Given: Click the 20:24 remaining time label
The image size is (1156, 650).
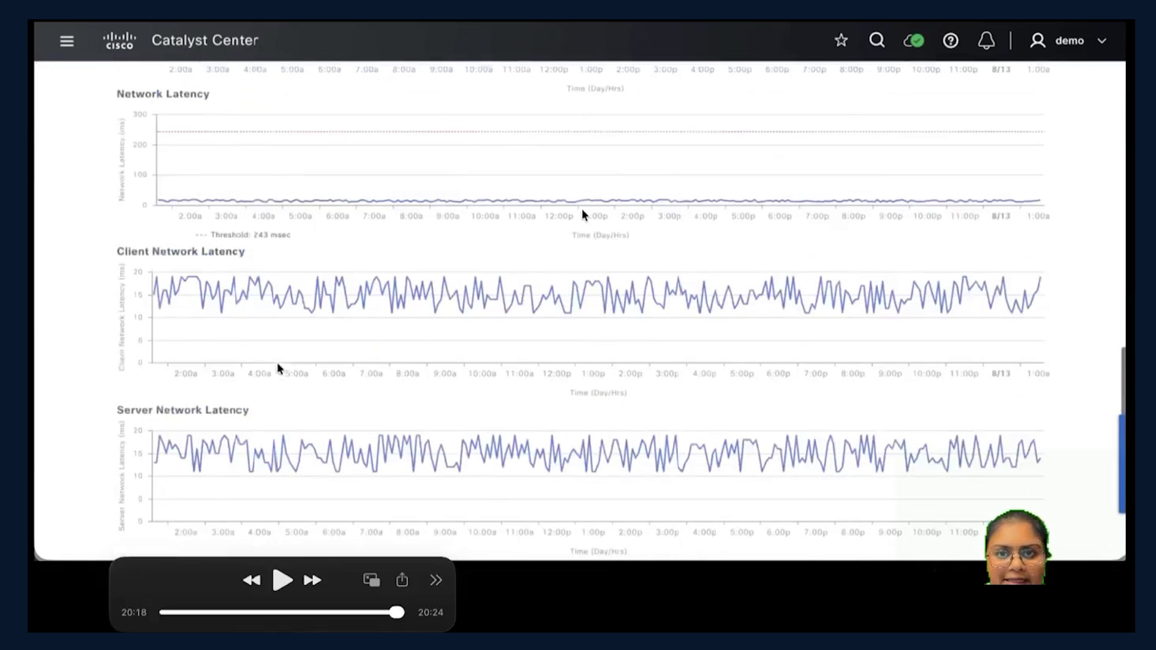Looking at the screenshot, I should (x=430, y=612).
